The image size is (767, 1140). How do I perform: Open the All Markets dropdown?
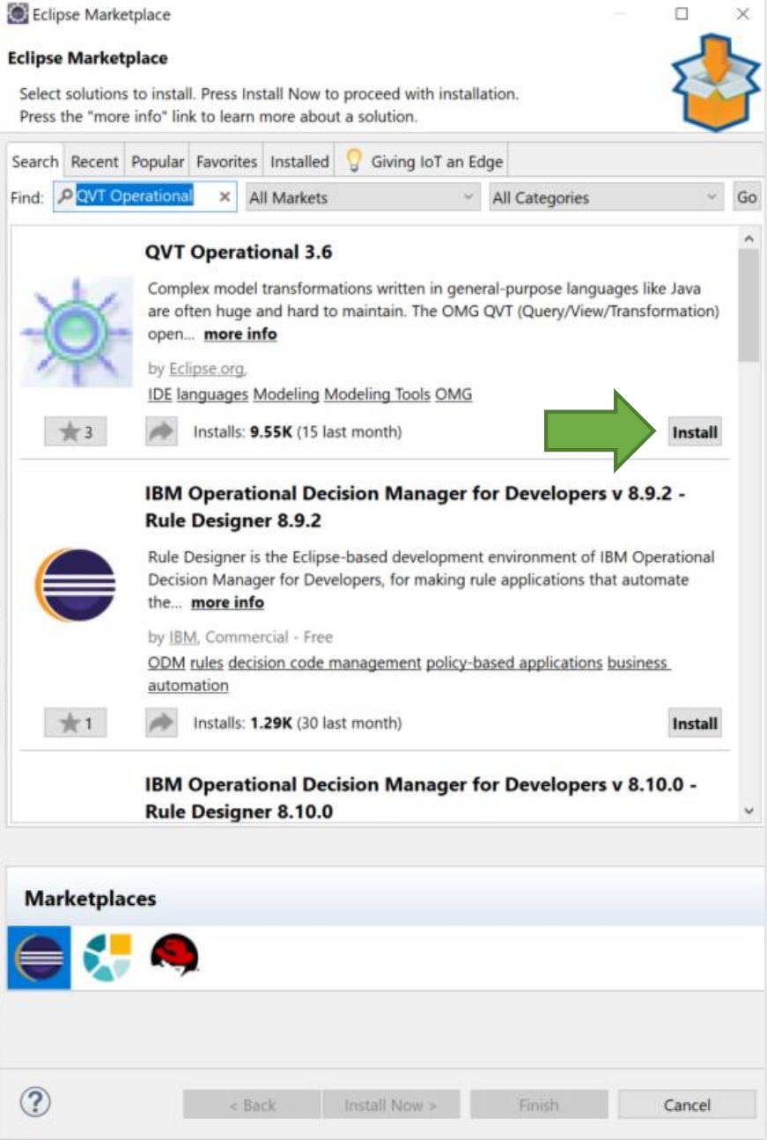363,198
